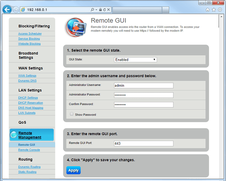Click the security lock icon in the address bar

coord(100,10)
